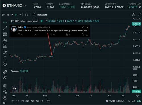The image size is (142, 105).
Task: Click the dollar username in tweet
Action: tap(20, 27)
